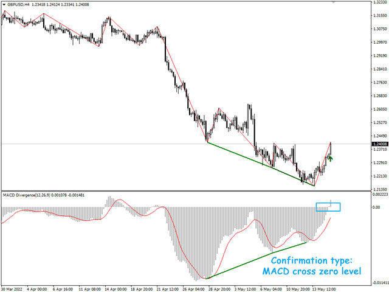This screenshot has width=389, height=292.
Task: Click the 1.21350 price axis label
Action: pos(380,189)
